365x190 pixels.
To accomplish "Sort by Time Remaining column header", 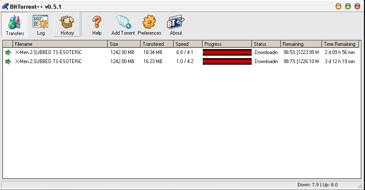I will (341, 44).
